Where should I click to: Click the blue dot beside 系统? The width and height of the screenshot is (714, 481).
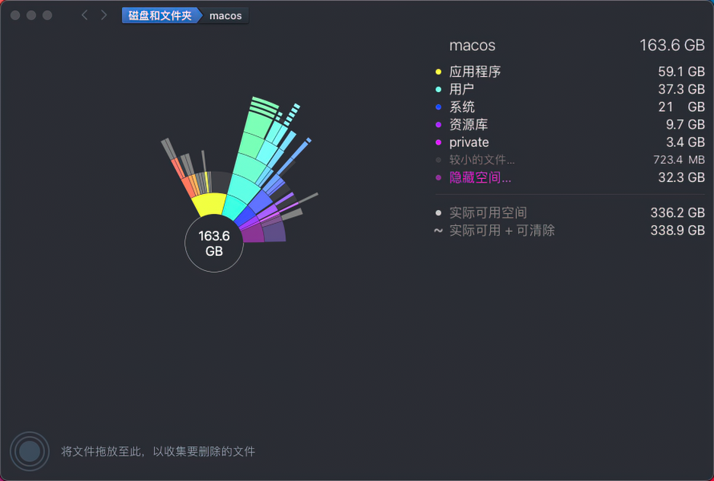tap(438, 107)
